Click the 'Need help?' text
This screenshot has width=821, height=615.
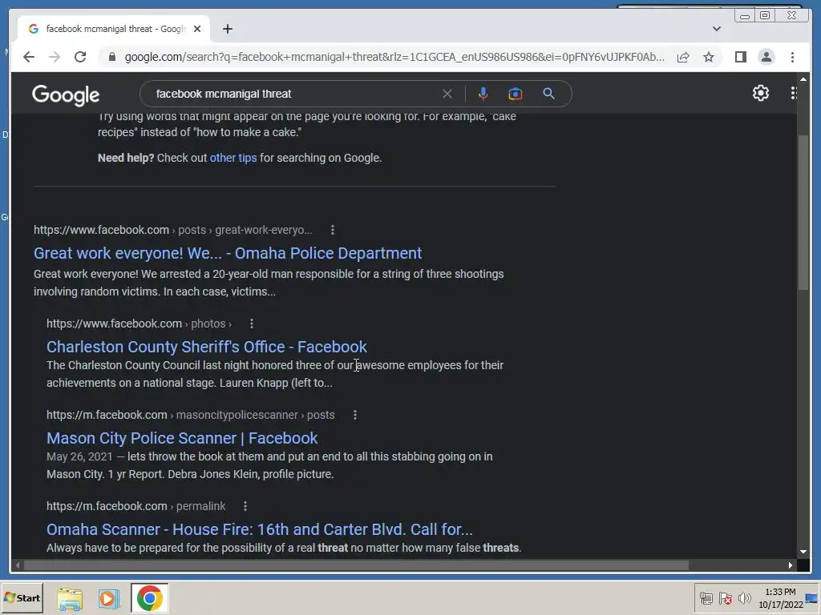pos(126,158)
